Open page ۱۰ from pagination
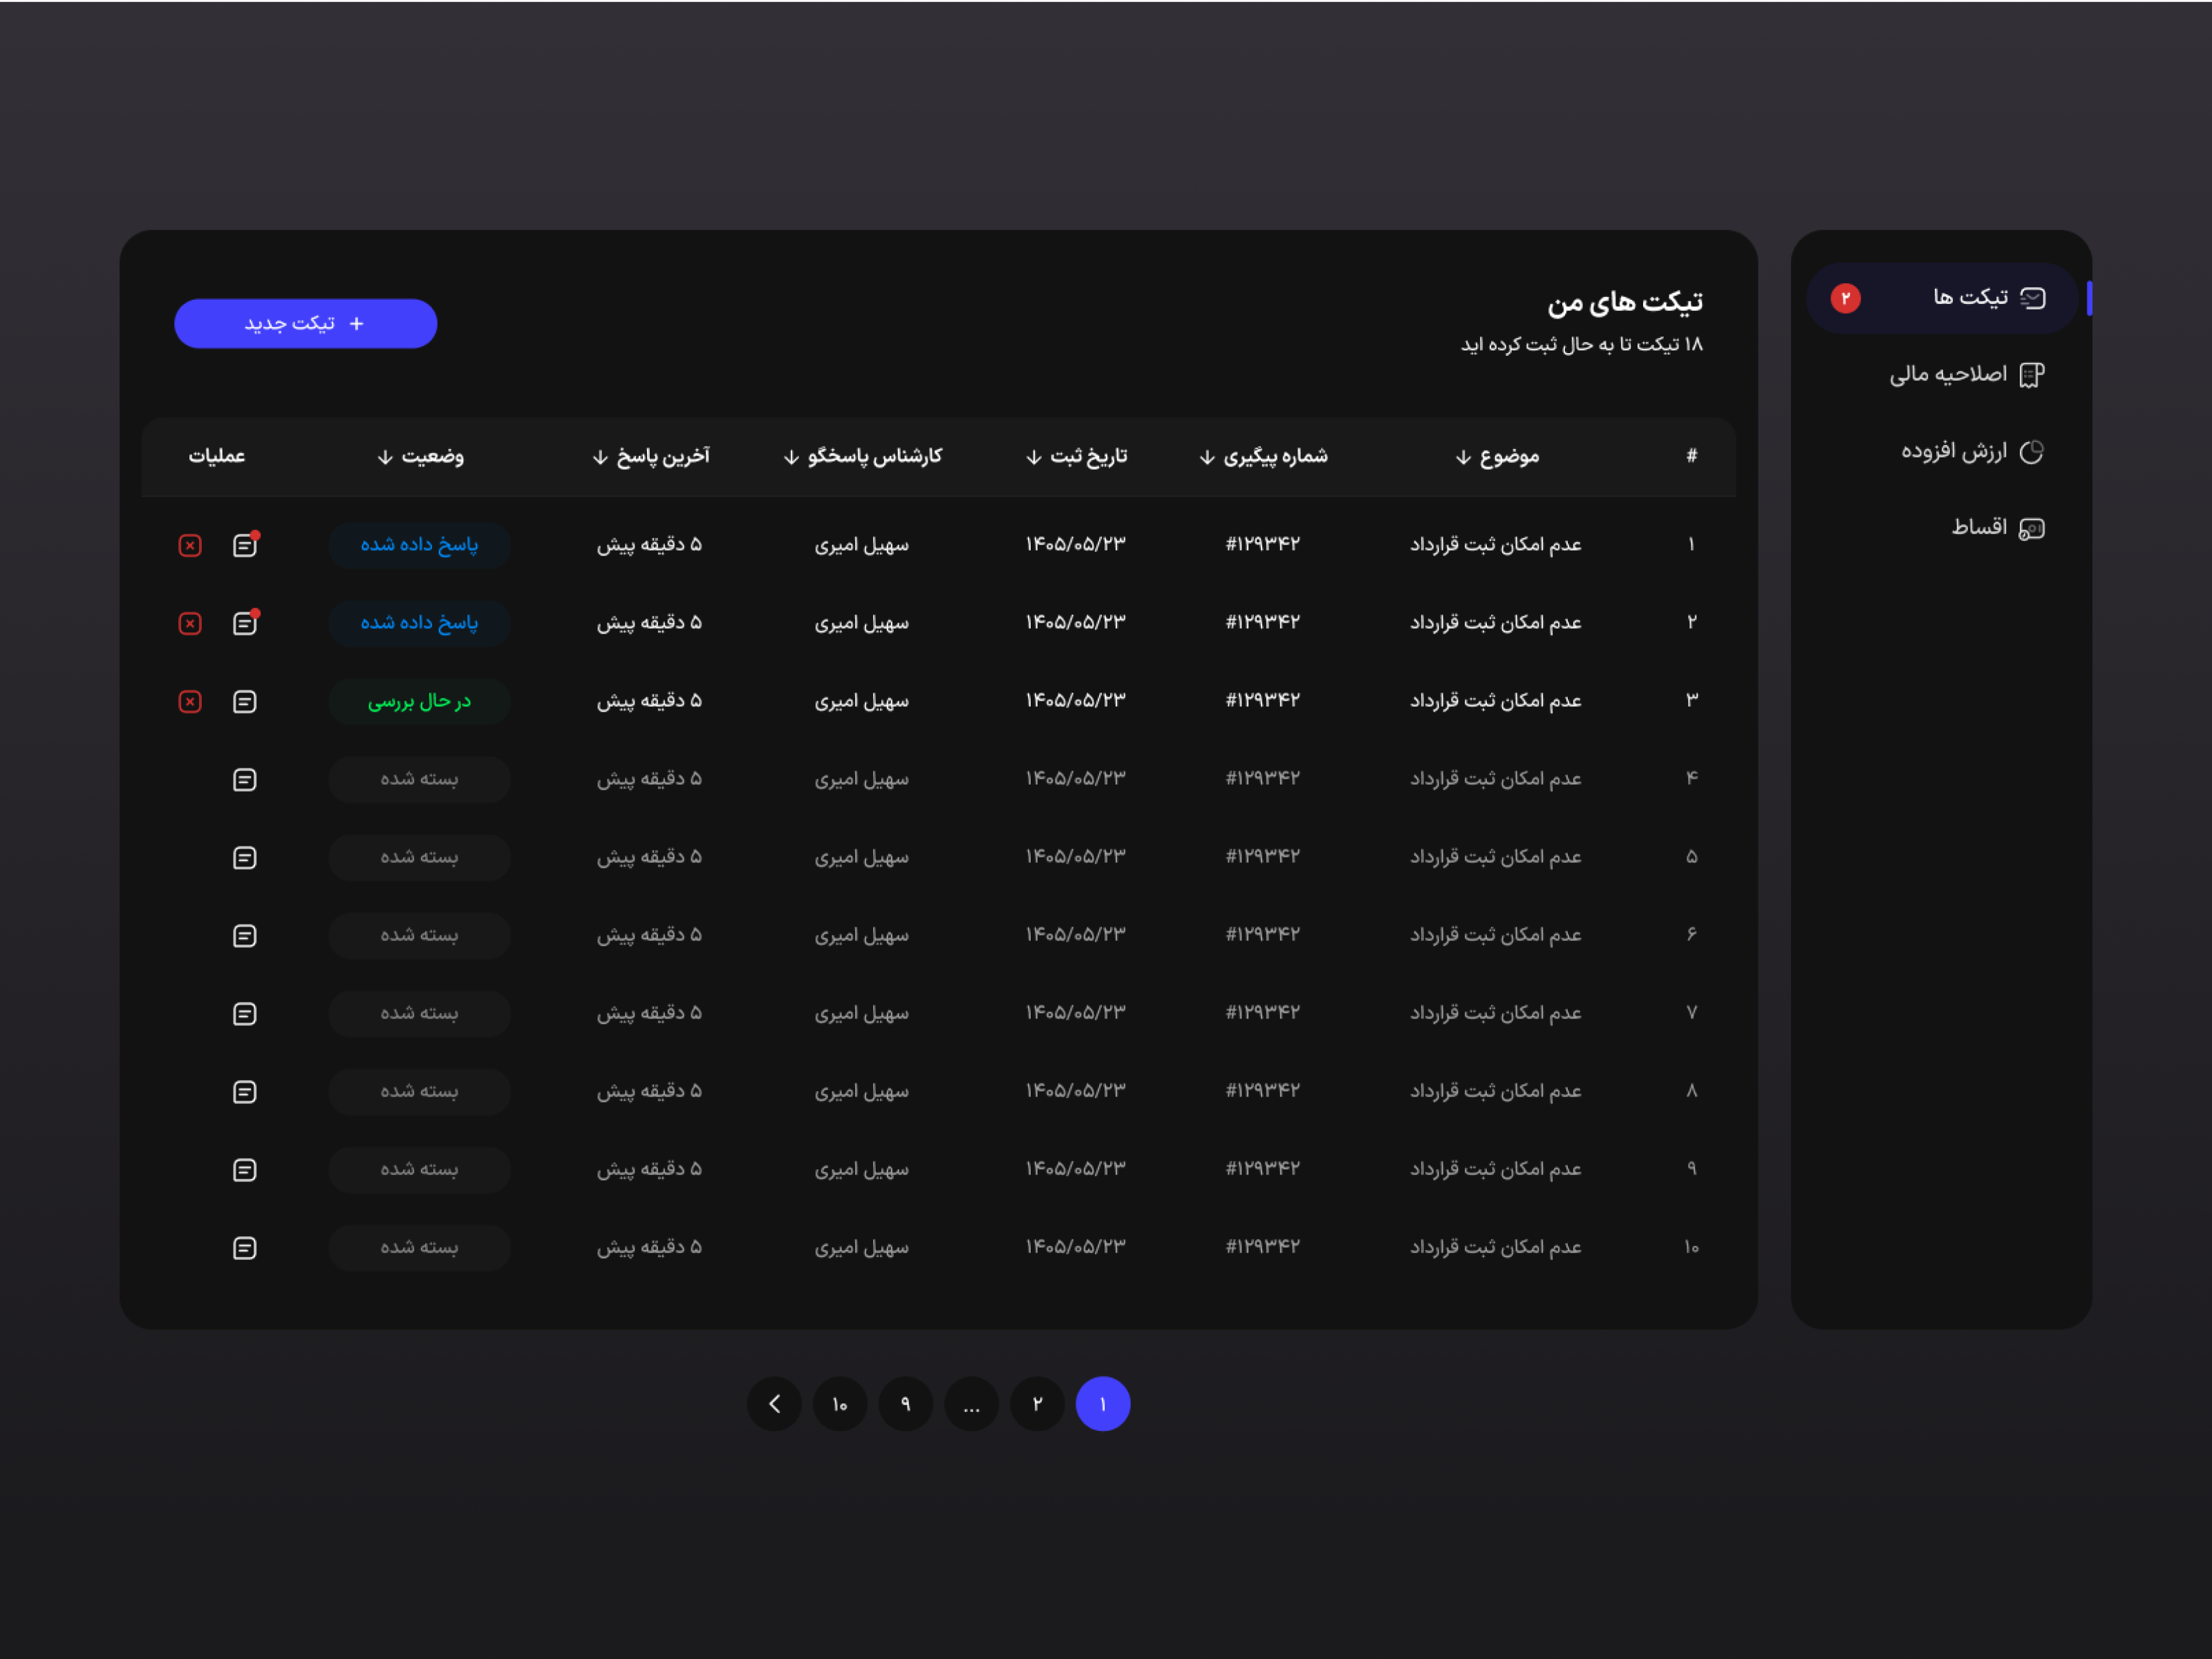2212x1659 pixels. 840,1404
